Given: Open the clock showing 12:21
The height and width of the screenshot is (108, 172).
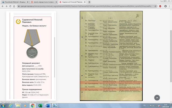Looking at the screenshot, I should pos(166,106).
